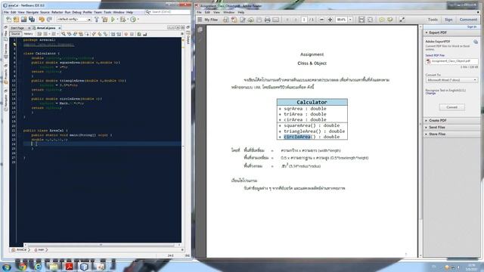
Task: Click the Convert button
Action: [452, 107]
